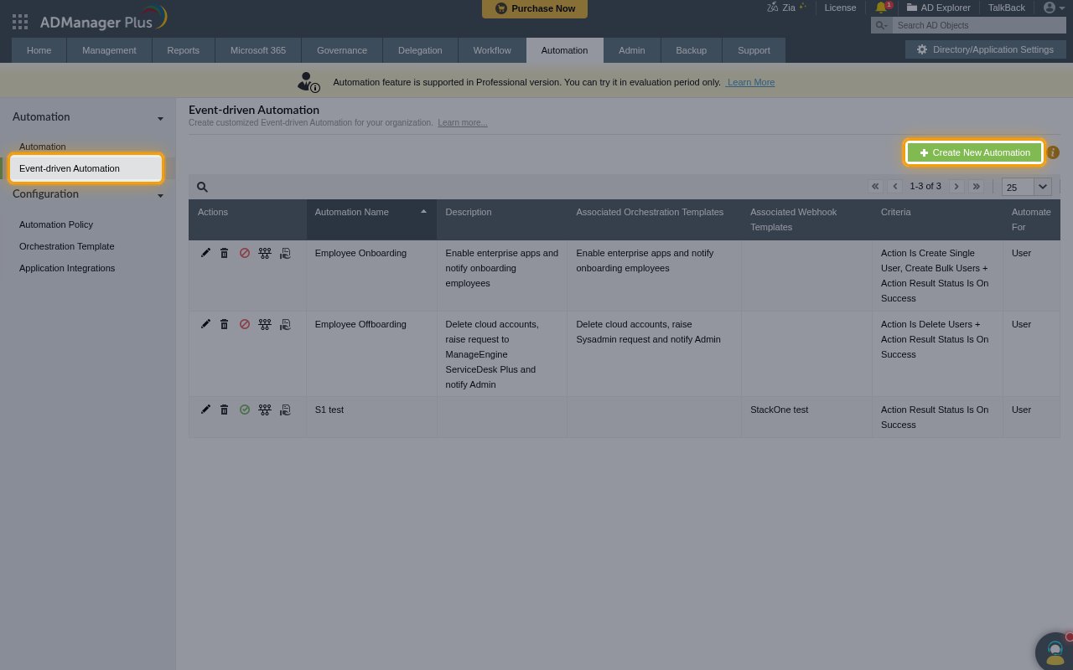This screenshot has width=1073, height=670.
Task: Delete the S1 test automation with the trash icon
Action: click(224, 410)
